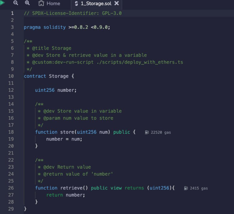This screenshot has height=214, width=234.
Task: Click '@dev Store & retrieve value in a variable'
Action: (x=89, y=55)
